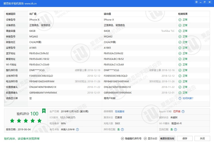Screen dimensions: 214x145
Task: Click 未越狱 jailbreak status
Action: click(x=174, y=117)
